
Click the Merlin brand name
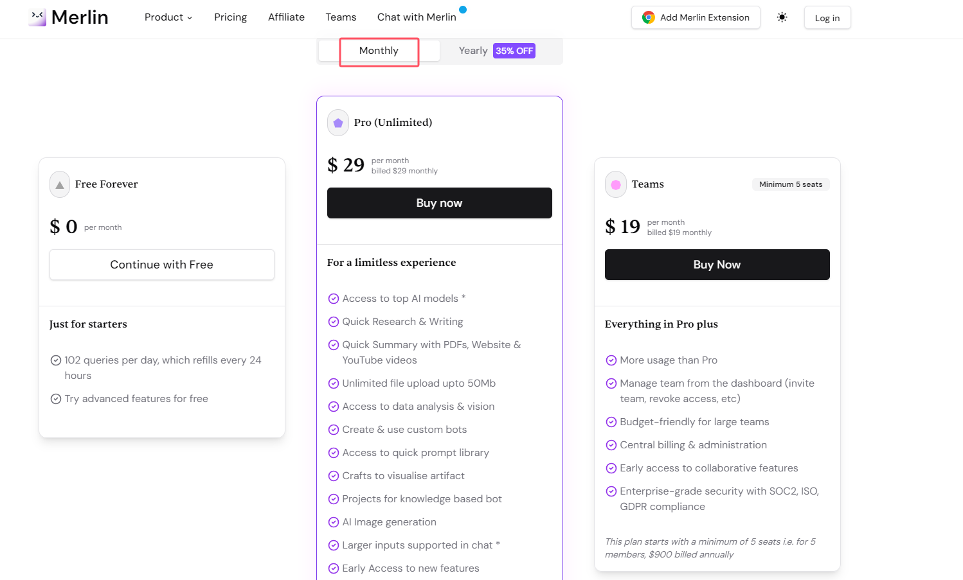[x=80, y=17]
